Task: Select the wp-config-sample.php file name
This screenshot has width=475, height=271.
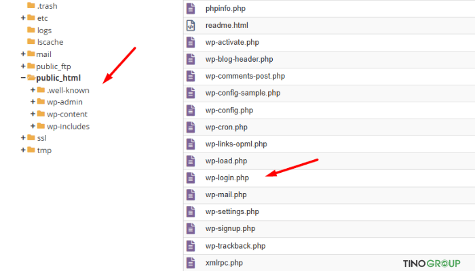Action: 243,93
